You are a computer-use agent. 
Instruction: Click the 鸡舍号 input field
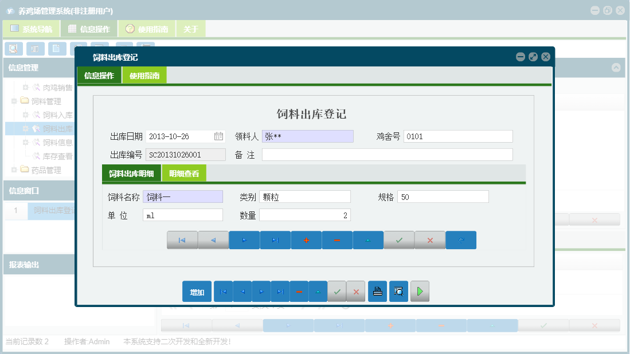click(458, 136)
